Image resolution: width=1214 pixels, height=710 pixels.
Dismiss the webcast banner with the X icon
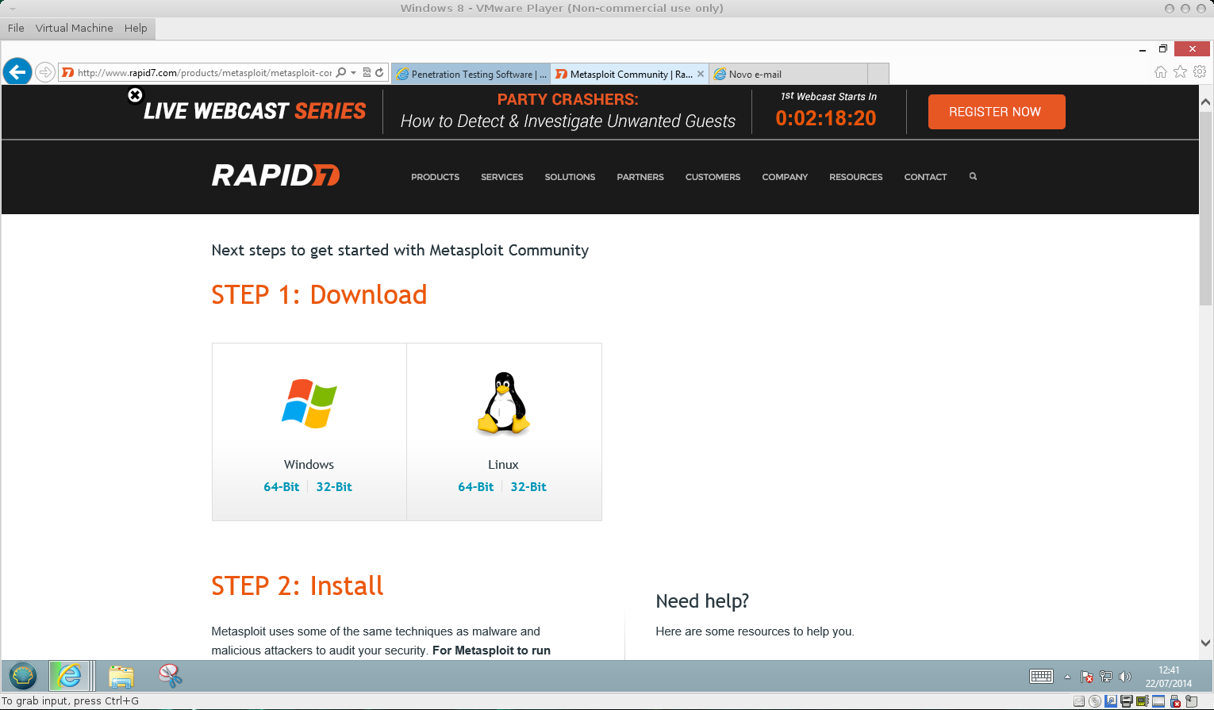pyautogui.click(x=135, y=95)
